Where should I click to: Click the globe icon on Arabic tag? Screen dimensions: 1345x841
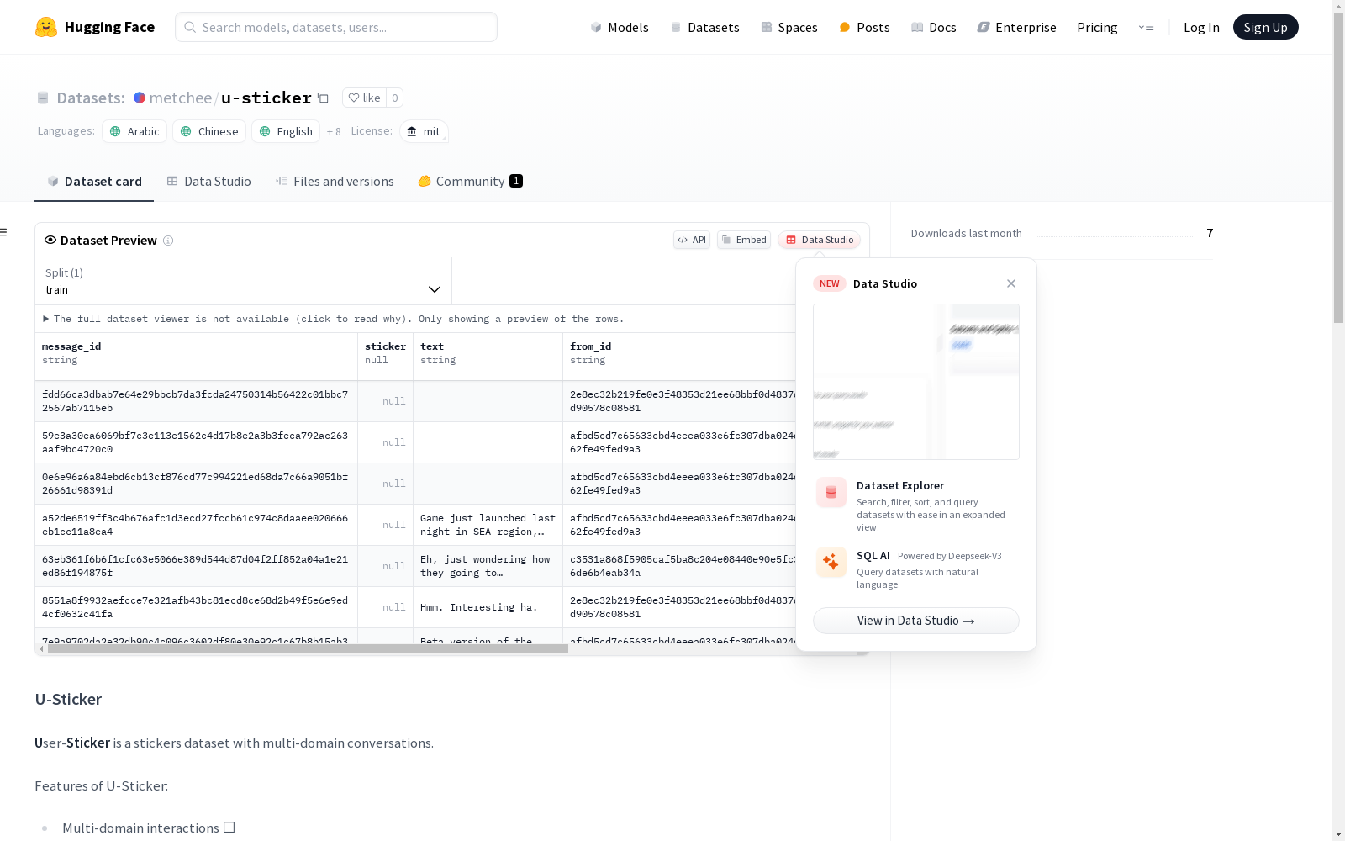tap(116, 131)
